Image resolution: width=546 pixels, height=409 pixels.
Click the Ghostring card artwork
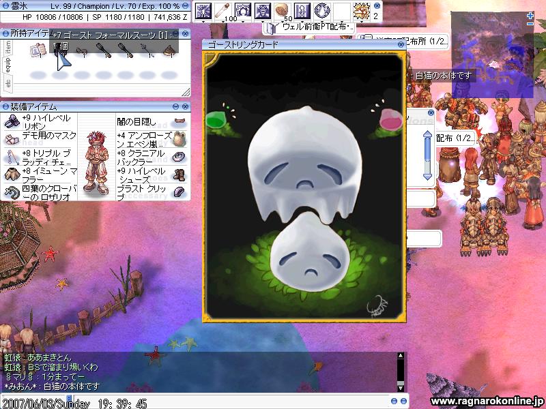[304, 186]
